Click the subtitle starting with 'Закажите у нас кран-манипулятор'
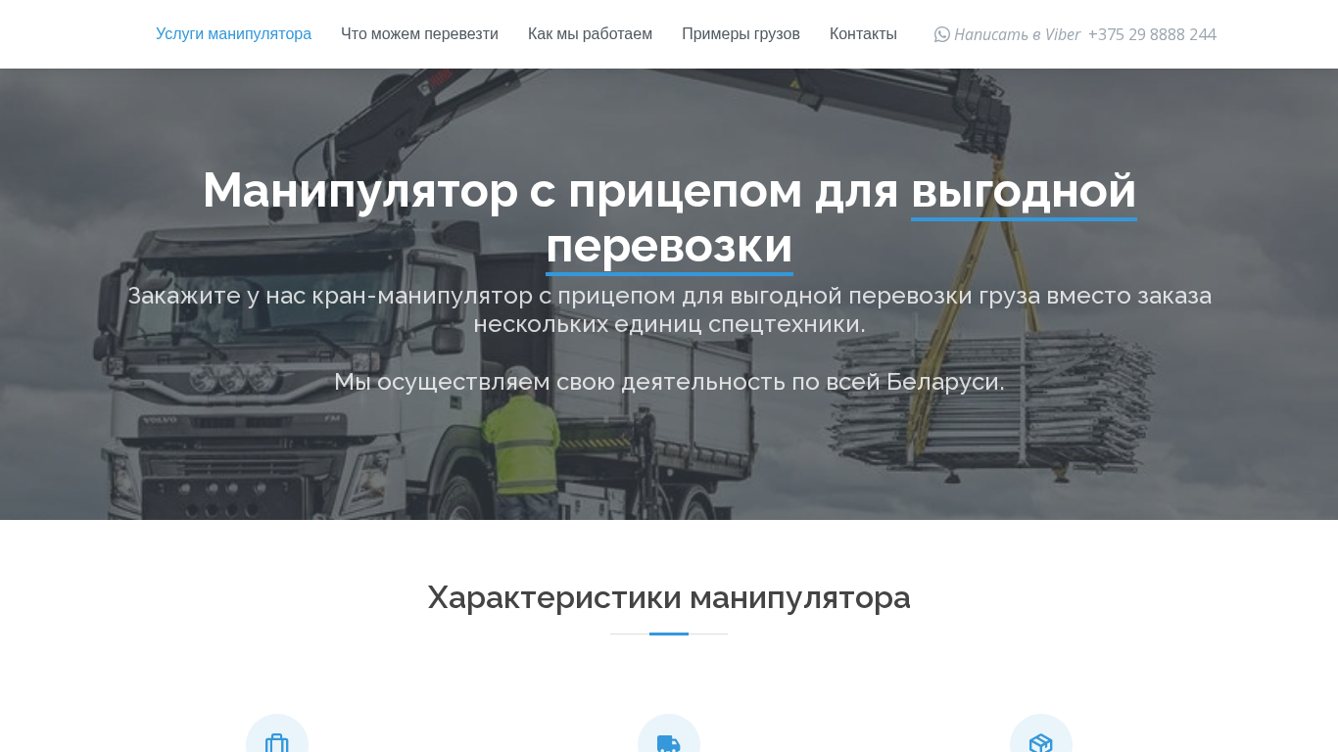The height and width of the screenshot is (752, 1338). 669,309
